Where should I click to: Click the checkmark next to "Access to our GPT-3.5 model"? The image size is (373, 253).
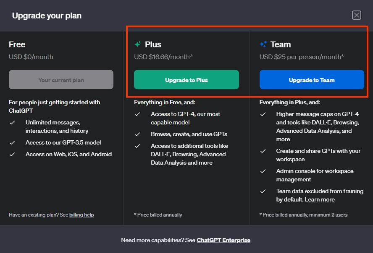tap(12, 142)
